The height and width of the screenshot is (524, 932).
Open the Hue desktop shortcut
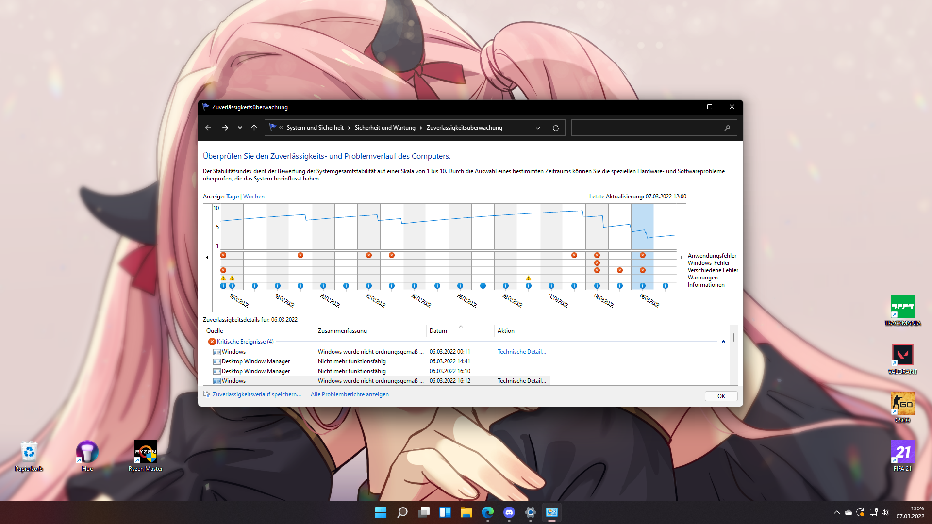click(87, 456)
